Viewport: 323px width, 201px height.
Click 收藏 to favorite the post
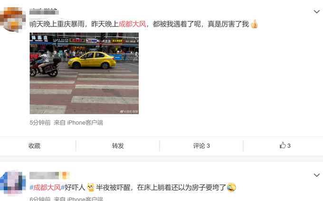pyautogui.click(x=34, y=146)
